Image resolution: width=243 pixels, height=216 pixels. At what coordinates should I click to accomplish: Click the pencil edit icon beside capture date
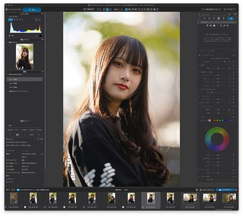click(x=42, y=154)
